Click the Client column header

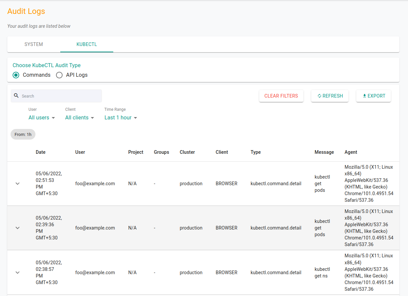(x=222, y=152)
